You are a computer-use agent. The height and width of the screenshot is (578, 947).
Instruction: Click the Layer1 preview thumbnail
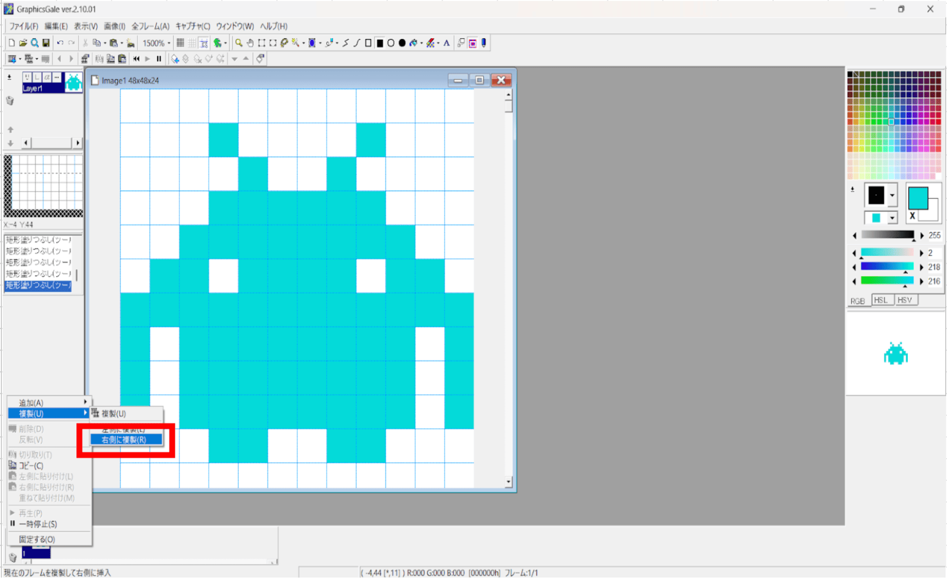tap(73, 83)
